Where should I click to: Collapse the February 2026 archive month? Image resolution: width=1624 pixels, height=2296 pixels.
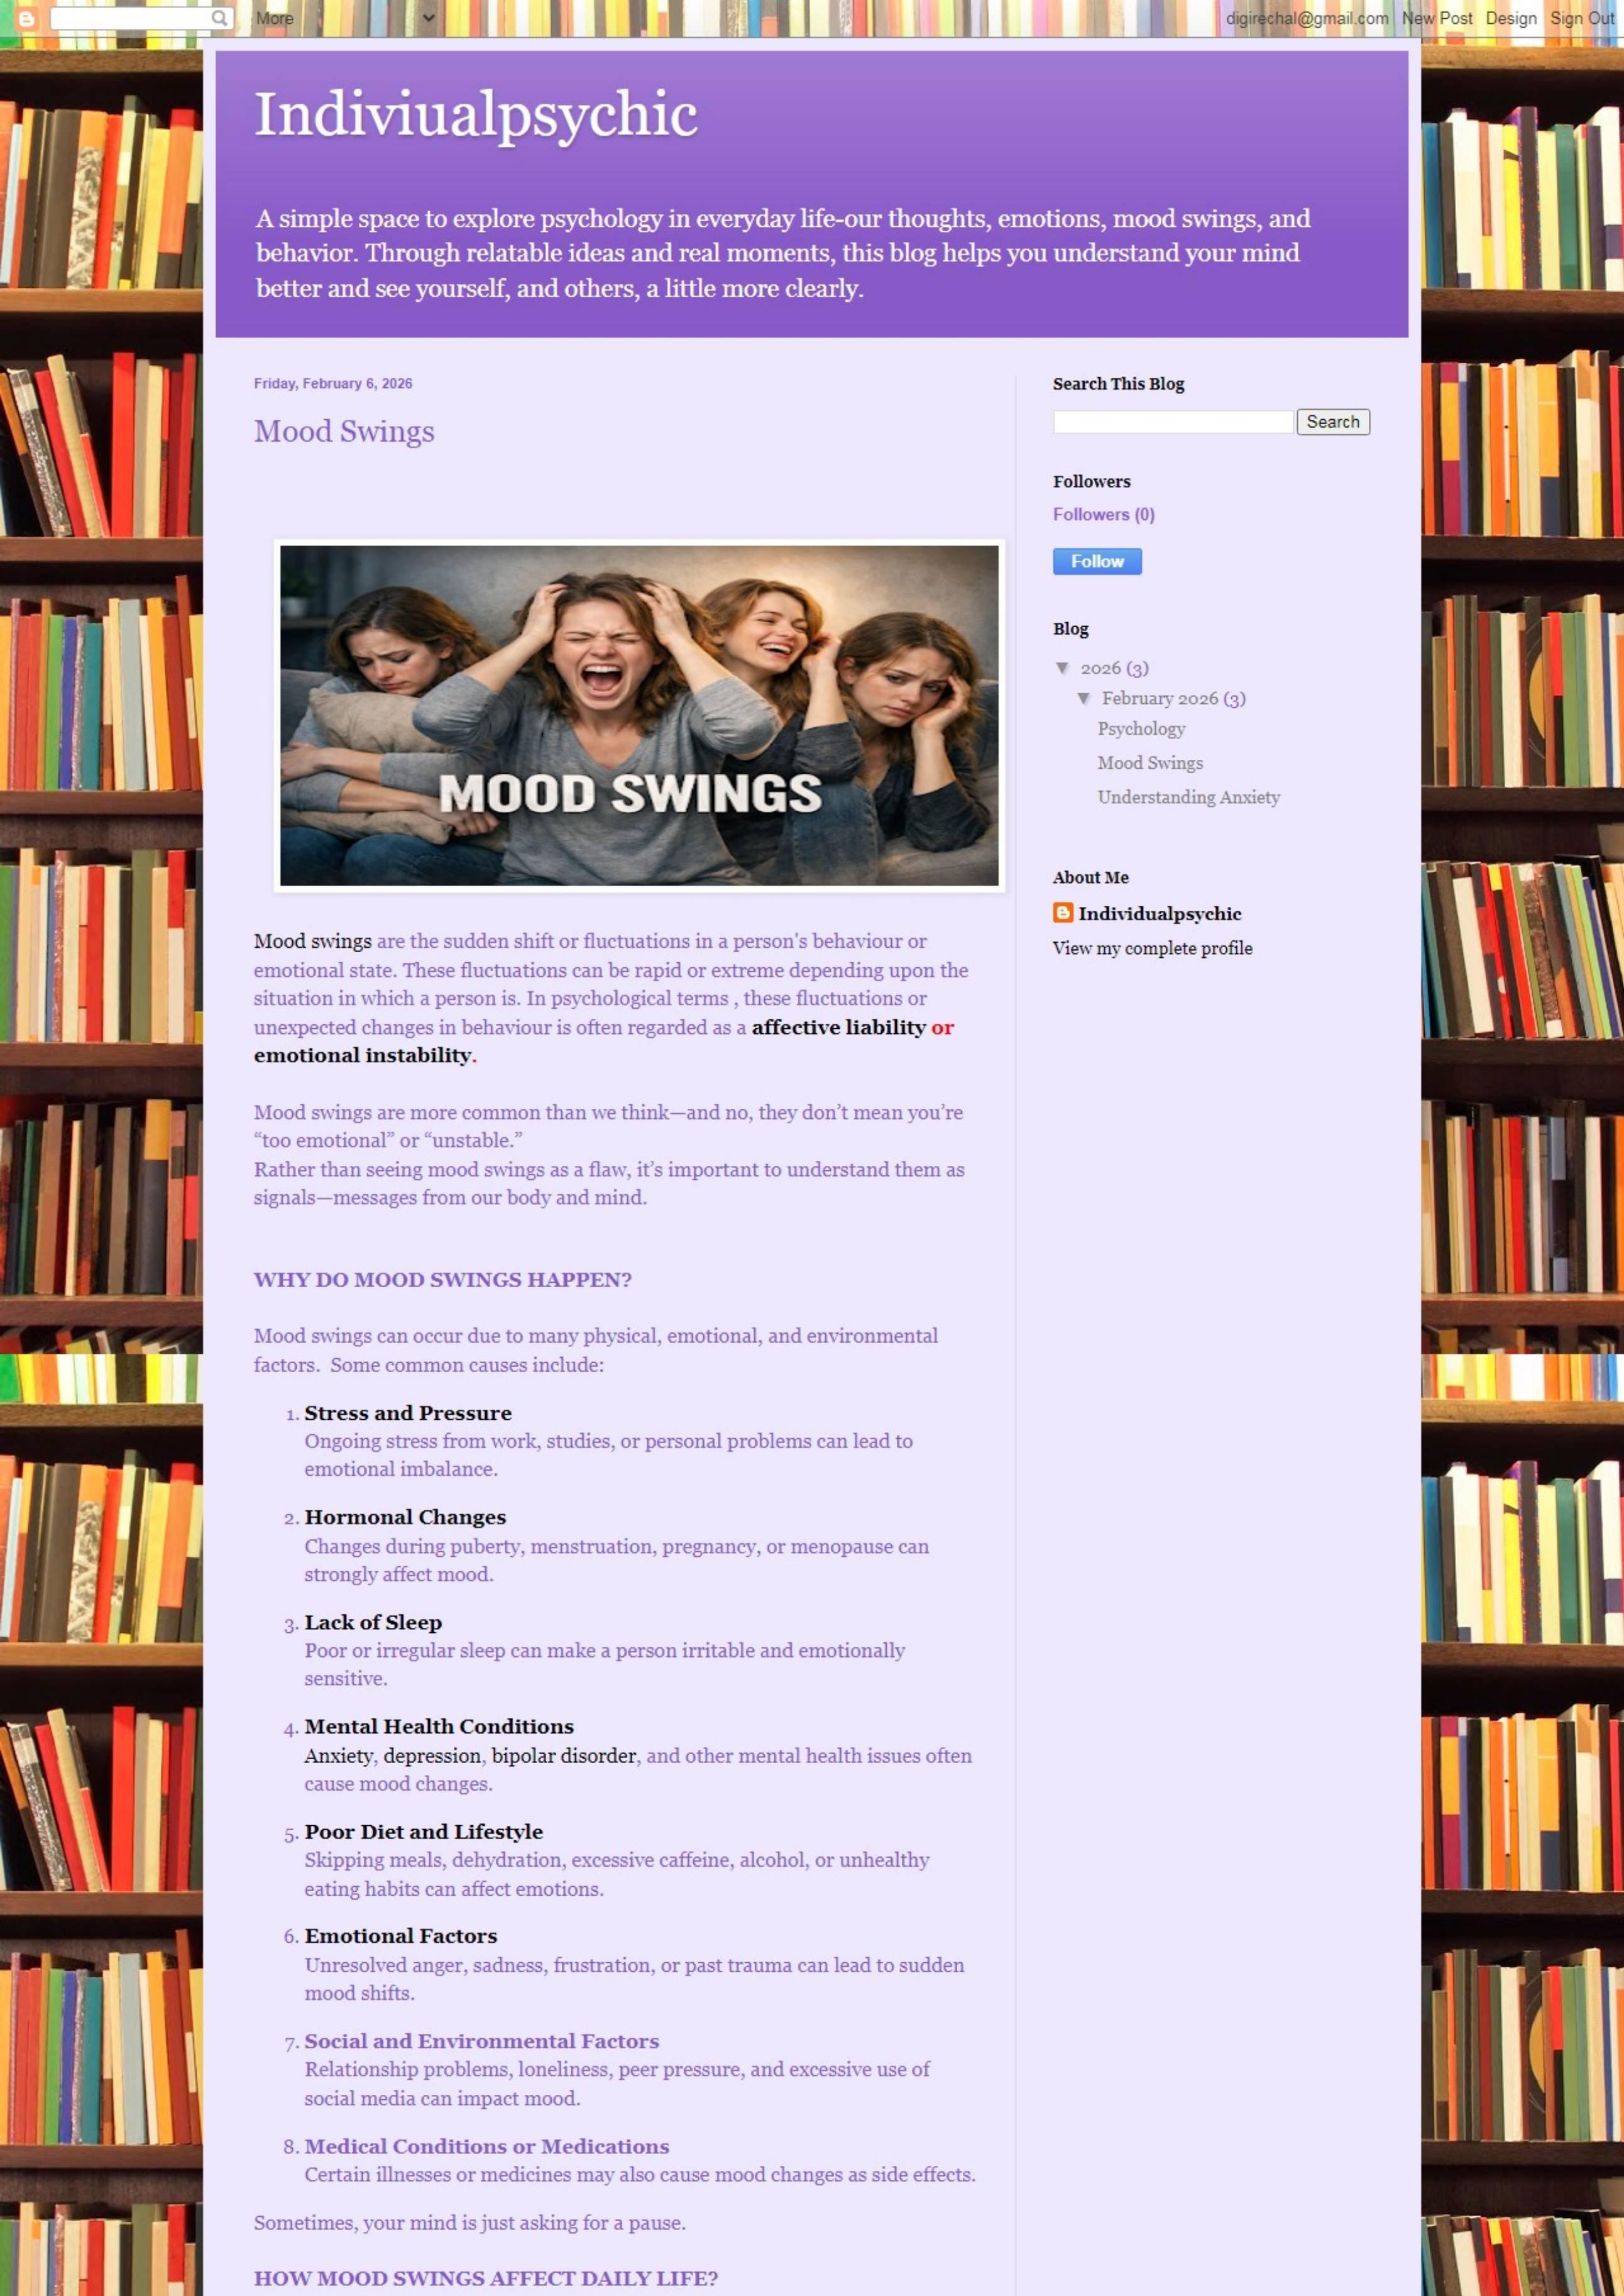[x=1083, y=698]
